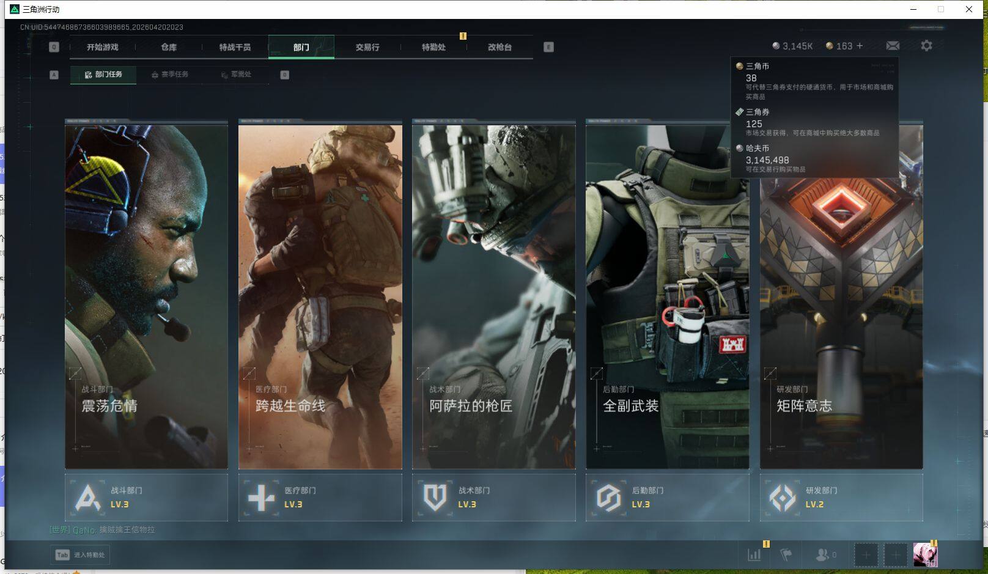
Task: Open the 交易行 tab
Action: pyautogui.click(x=367, y=47)
